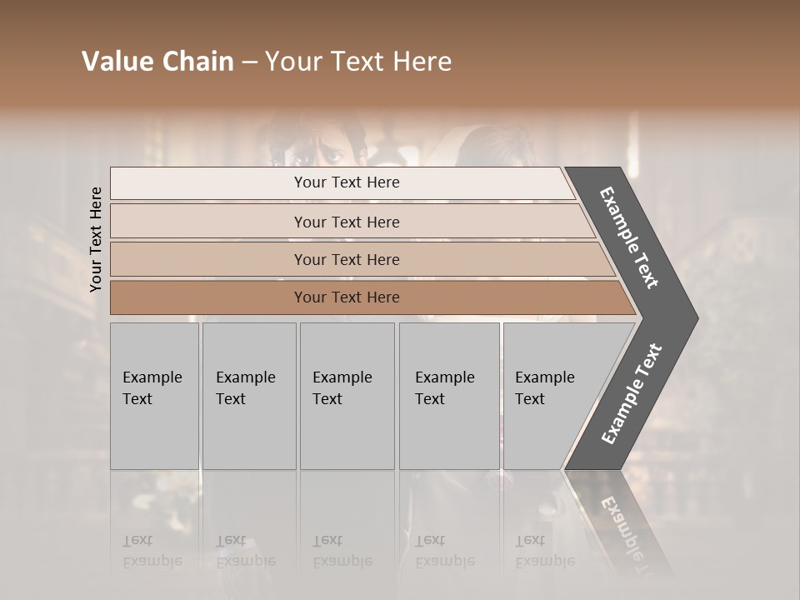Click the vertical rotated 'Your Text Here' label
This screenshot has width=800, height=600.
[x=96, y=240]
